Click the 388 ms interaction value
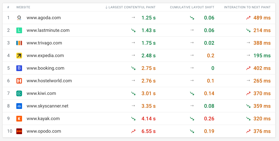The image size is (279, 141). pos(262,43)
